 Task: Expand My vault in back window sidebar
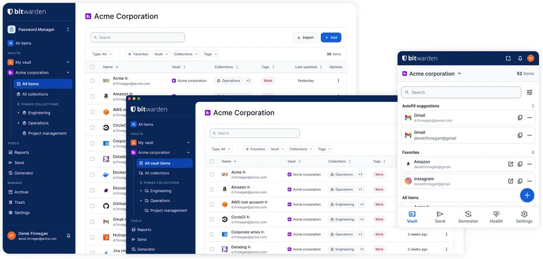coord(68,62)
